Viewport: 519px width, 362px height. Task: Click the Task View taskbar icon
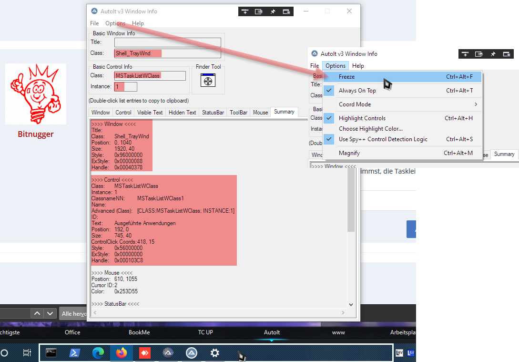(x=27, y=353)
